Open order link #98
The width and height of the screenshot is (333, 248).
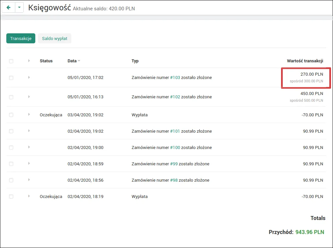tap(174, 180)
